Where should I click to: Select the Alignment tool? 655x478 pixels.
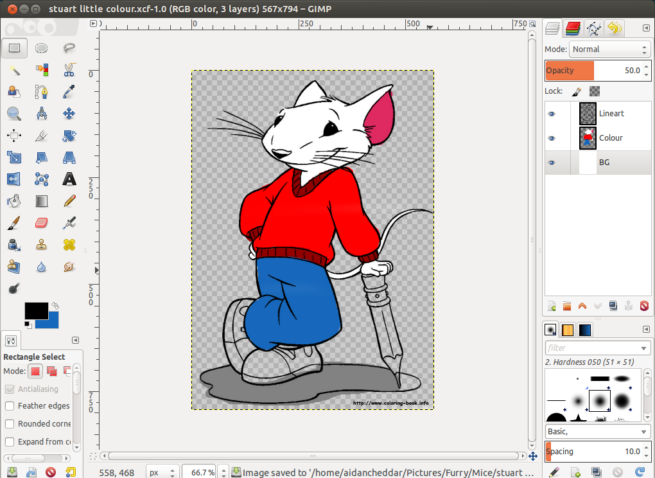tap(15, 136)
